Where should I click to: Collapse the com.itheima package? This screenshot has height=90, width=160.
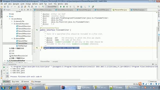(10, 19)
